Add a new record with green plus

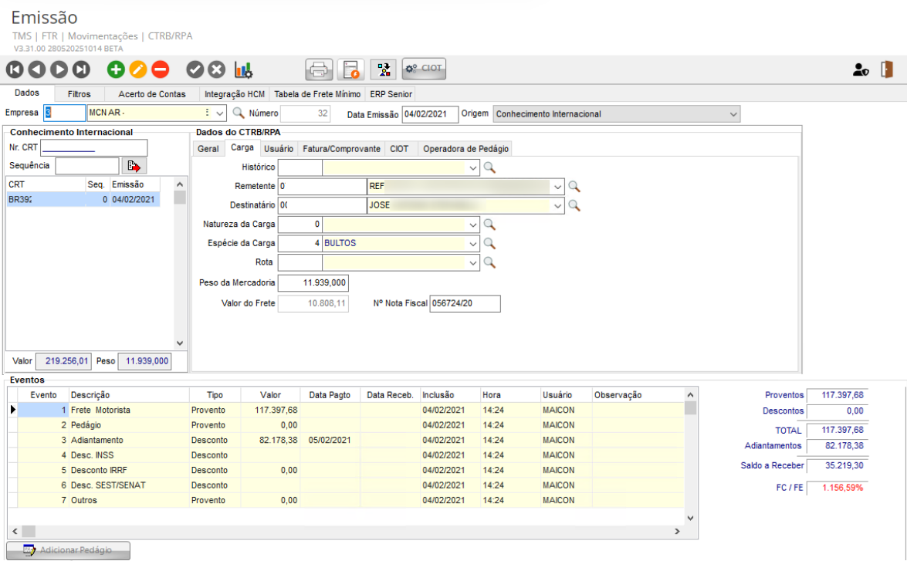(116, 69)
